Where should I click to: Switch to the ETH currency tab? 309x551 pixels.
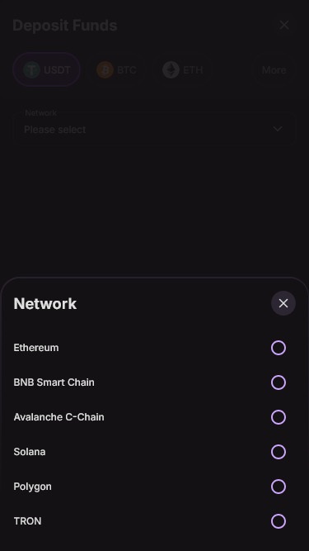[183, 69]
